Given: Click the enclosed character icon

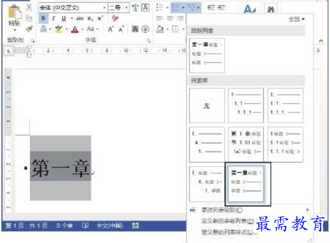Looking at the screenshot, I should (x=145, y=29).
